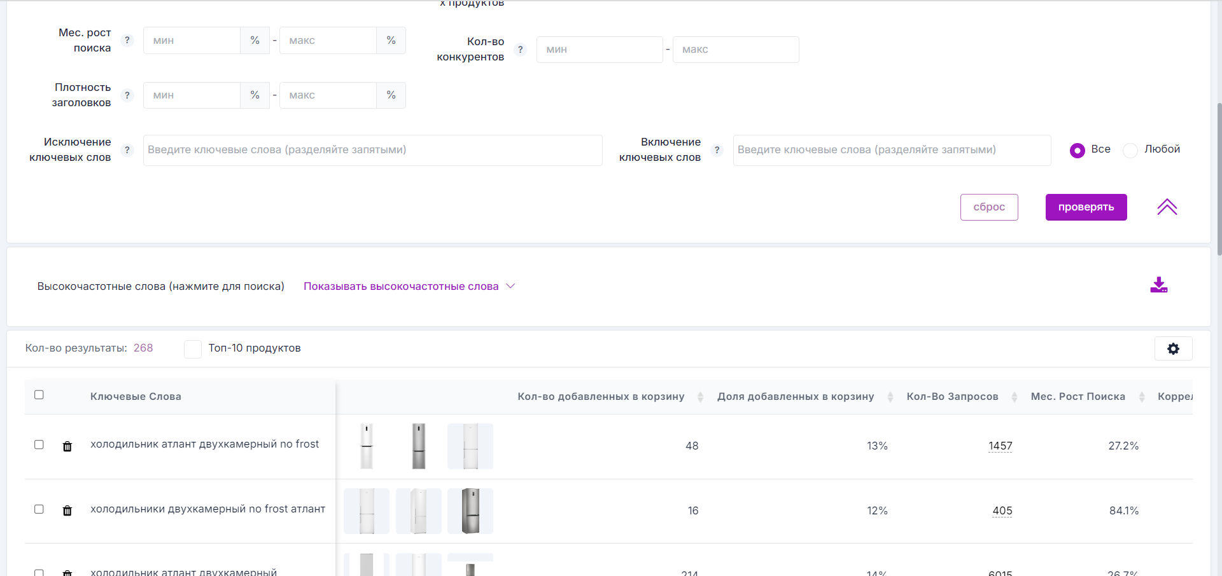Click help icon for Плотность заголовков

point(127,95)
